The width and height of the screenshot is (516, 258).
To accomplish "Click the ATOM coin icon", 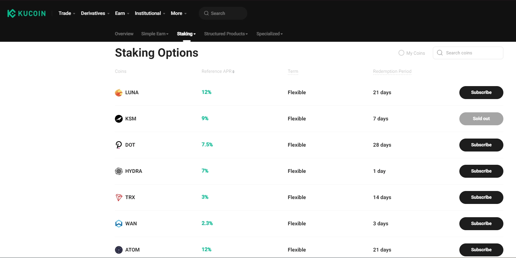I will click(x=119, y=250).
